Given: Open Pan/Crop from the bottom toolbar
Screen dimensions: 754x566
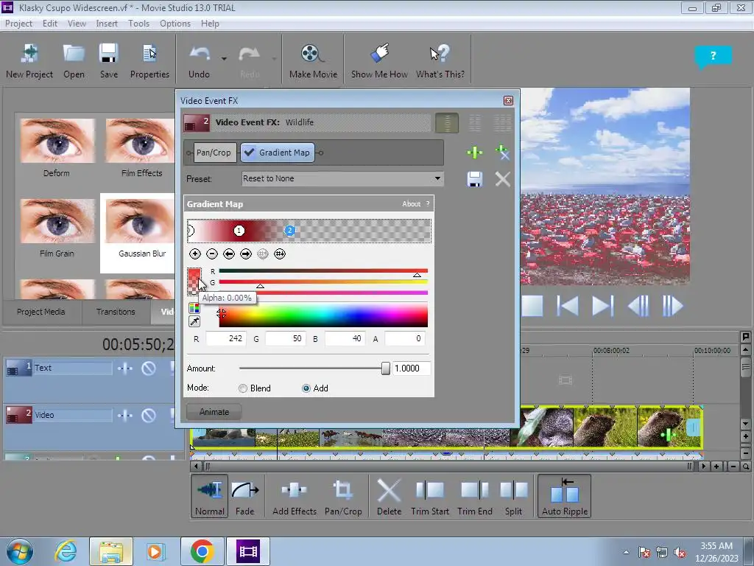Looking at the screenshot, I should click(343, 496).
